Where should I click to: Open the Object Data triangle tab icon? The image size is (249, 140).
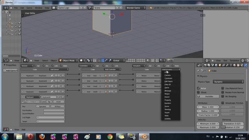(231, 65)
